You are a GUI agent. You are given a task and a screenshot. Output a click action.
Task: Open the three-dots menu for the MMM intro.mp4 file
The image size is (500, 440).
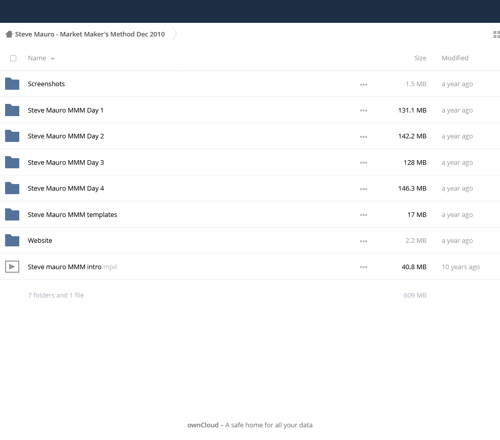coord(364,268)
